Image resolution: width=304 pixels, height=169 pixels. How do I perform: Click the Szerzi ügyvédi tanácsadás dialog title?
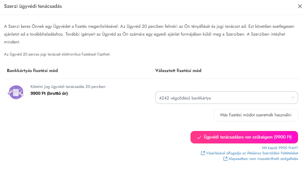(x=33, y=6)
